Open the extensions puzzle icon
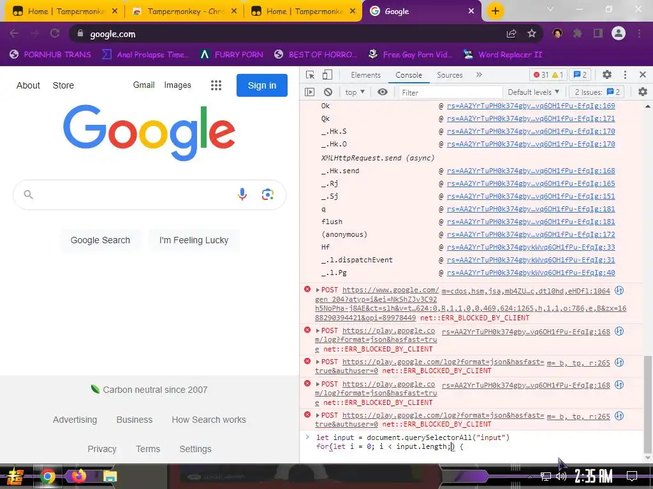This screenshot has width=653, height=489. pos(578,33)
